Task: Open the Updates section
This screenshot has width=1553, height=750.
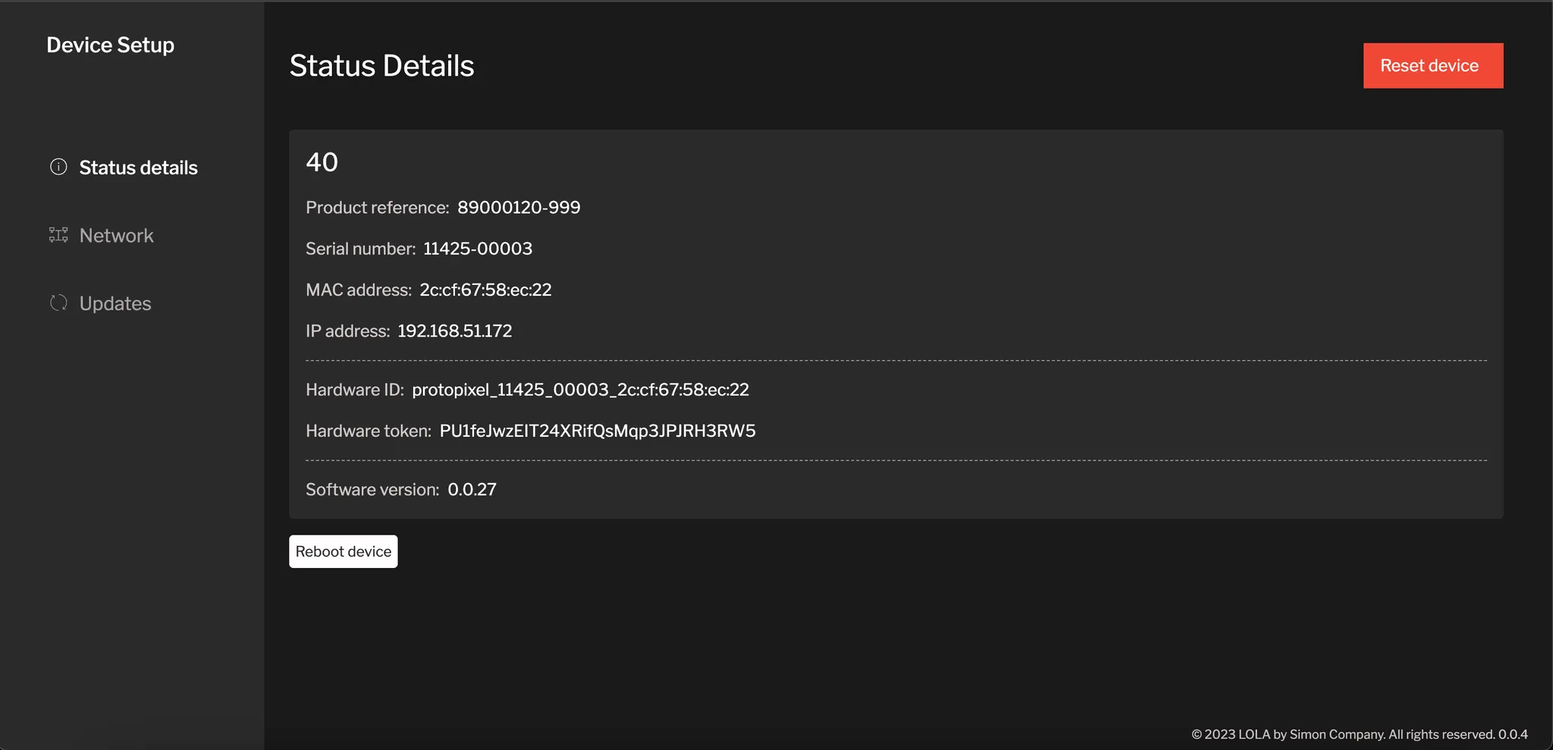Action: [115, 303]
